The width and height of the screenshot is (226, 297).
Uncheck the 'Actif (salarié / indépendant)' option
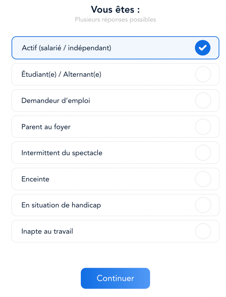[115, 48]
